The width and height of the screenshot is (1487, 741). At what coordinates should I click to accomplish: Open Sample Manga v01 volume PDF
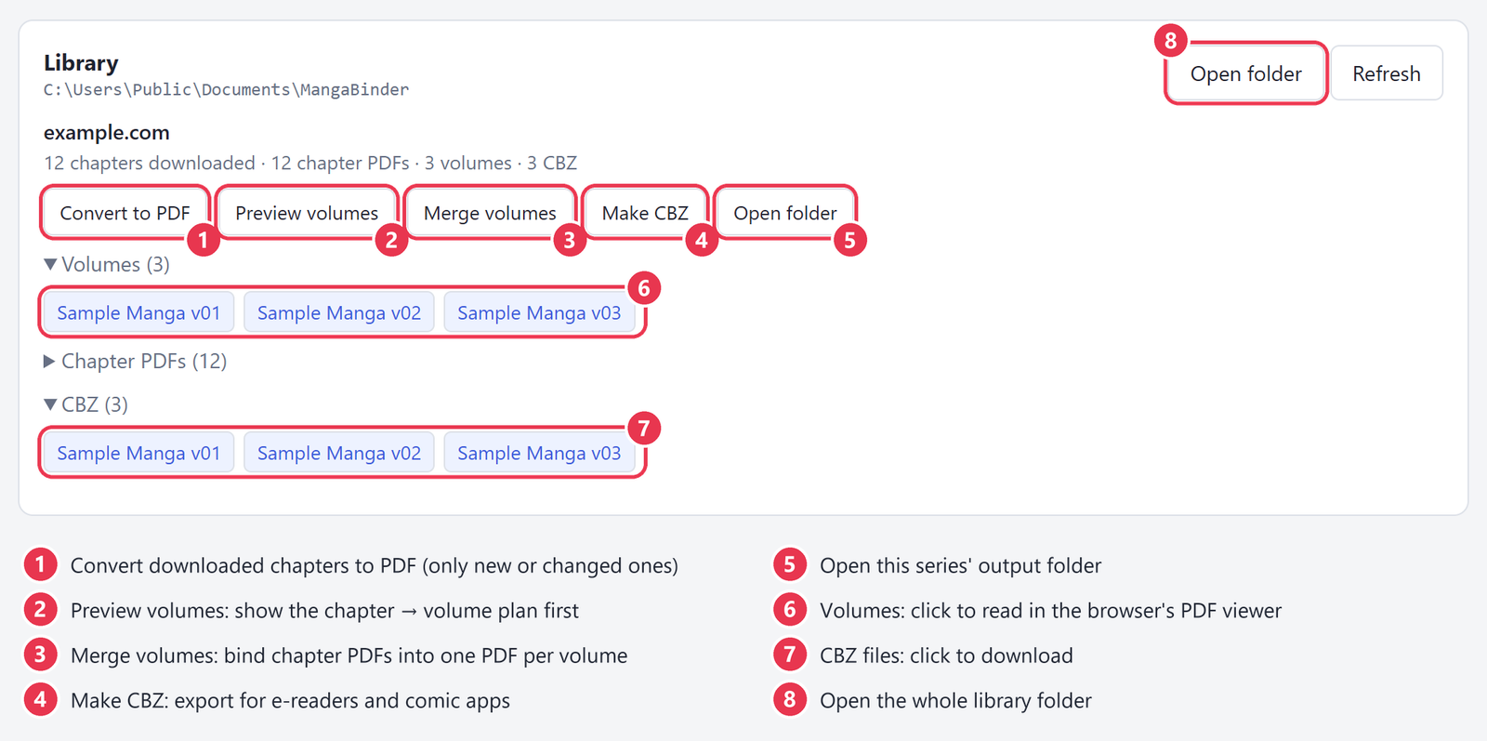point(138,312)
